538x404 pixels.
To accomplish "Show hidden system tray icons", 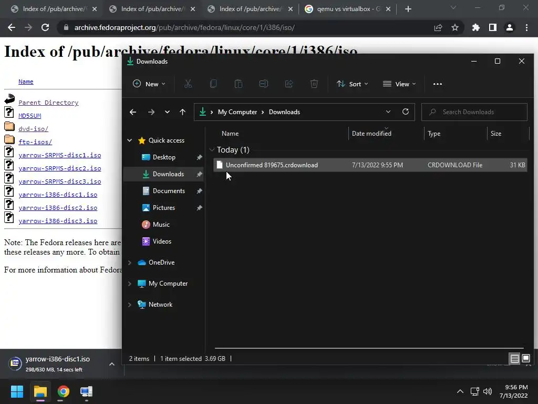I will click(x=460, y=391).
